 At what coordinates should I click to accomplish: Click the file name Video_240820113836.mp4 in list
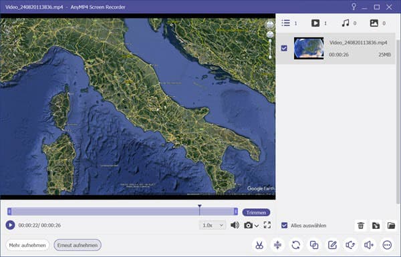pyautogui.click(x=358, y=43)
